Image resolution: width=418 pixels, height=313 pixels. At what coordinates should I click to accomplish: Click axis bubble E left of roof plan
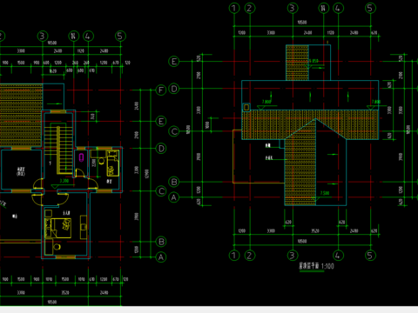point(174,62)
